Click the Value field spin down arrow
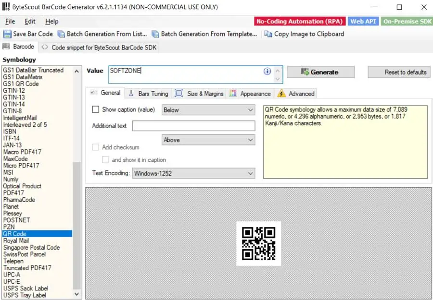433x300 pixels. (278, 79)
